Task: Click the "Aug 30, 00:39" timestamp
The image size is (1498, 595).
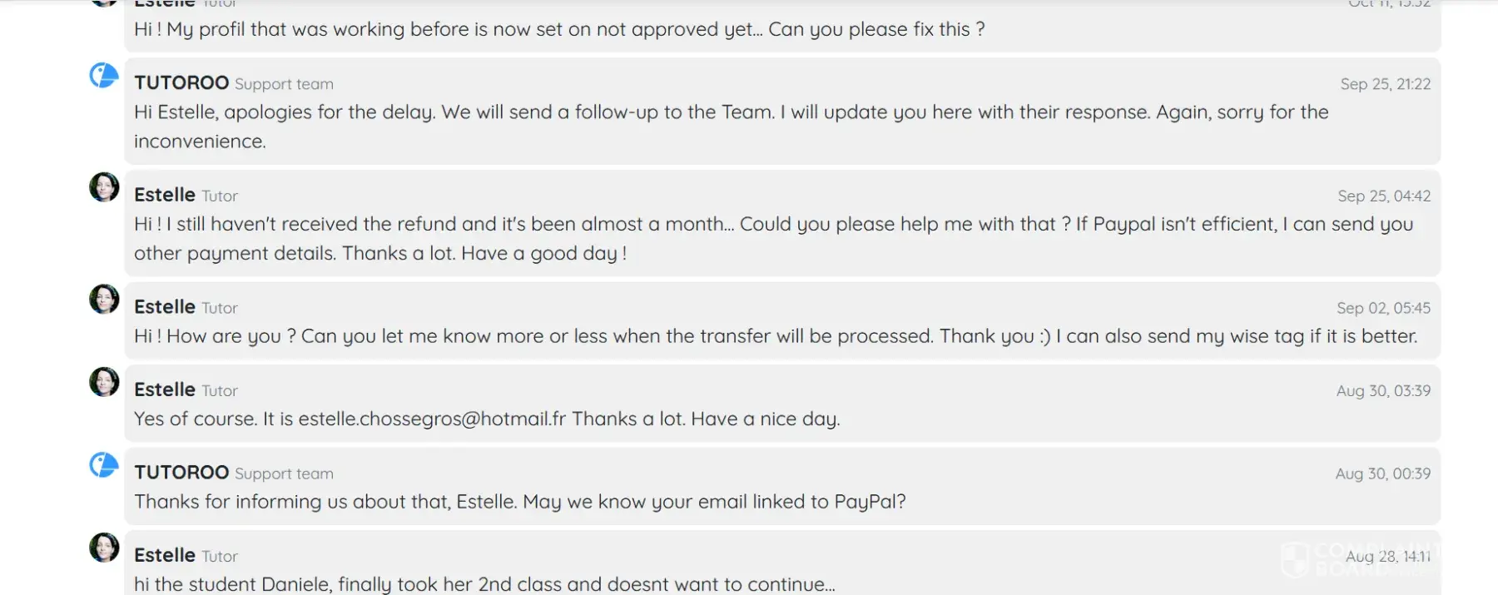Action: pos(1382,474)
